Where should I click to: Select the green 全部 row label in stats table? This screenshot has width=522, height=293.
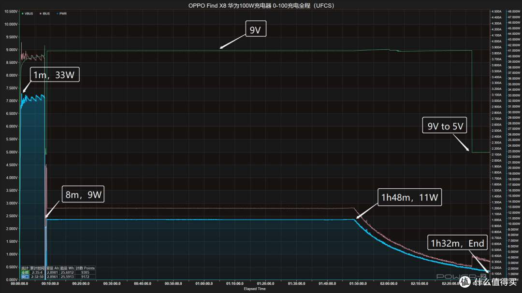point(25,272)
